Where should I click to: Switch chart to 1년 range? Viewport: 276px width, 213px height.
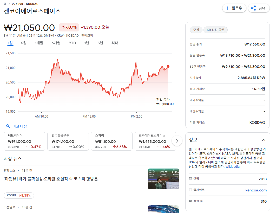coord(87,43)
